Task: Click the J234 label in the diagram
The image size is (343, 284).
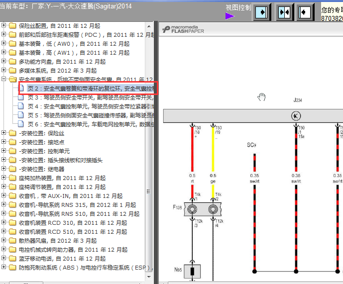Action: pyautogui.click(x=298, y=100)
